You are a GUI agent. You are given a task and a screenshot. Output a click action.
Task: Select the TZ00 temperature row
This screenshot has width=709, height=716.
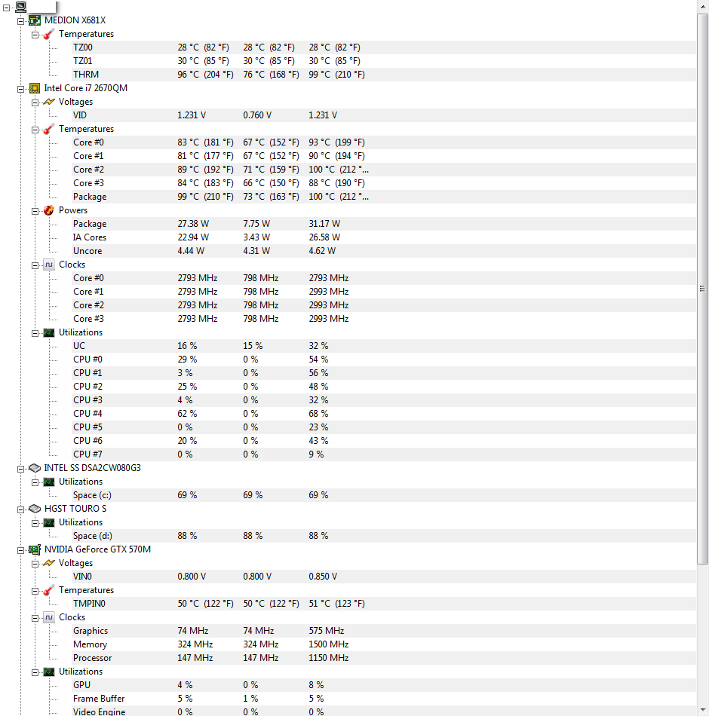tap(384, 47)
